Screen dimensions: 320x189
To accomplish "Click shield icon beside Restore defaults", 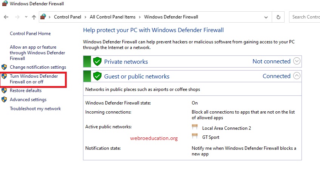I will pyautogui.click(x=4, y=91).
